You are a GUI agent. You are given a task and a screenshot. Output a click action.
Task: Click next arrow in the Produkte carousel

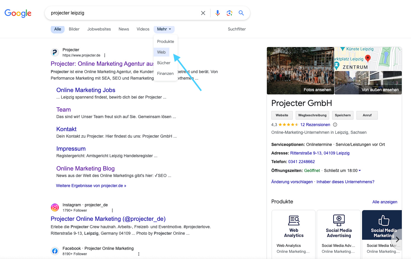coord(397,239)
